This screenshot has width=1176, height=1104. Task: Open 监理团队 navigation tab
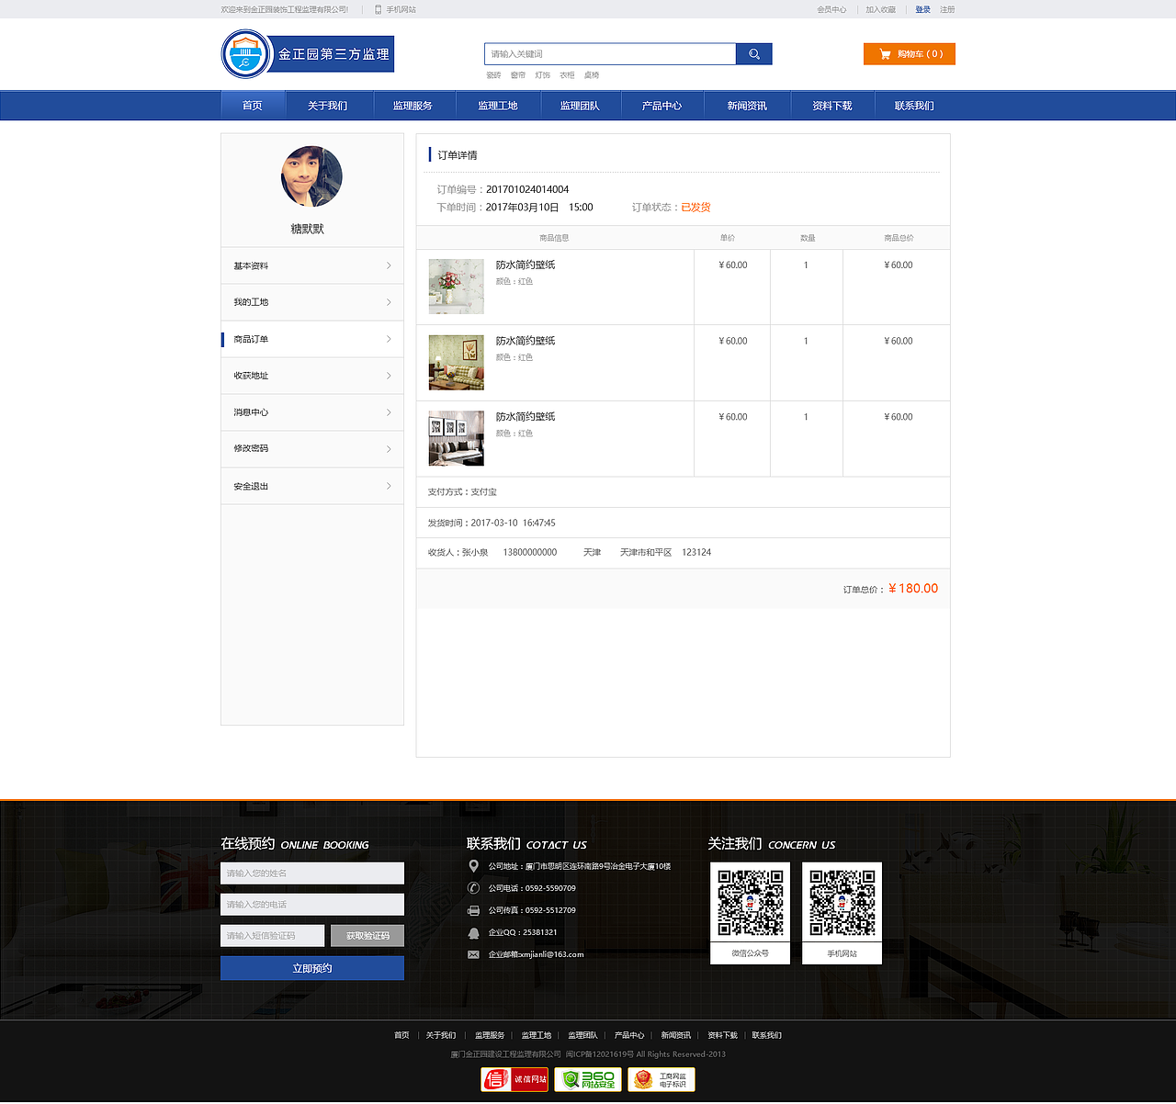580,106
